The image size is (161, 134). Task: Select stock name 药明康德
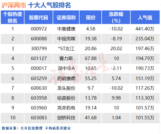66,79
